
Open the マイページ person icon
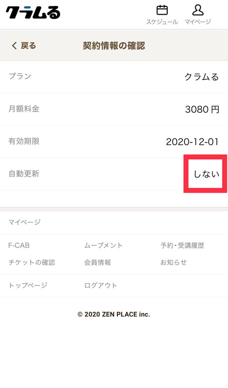pyautogui.click(x=198, y=10)
